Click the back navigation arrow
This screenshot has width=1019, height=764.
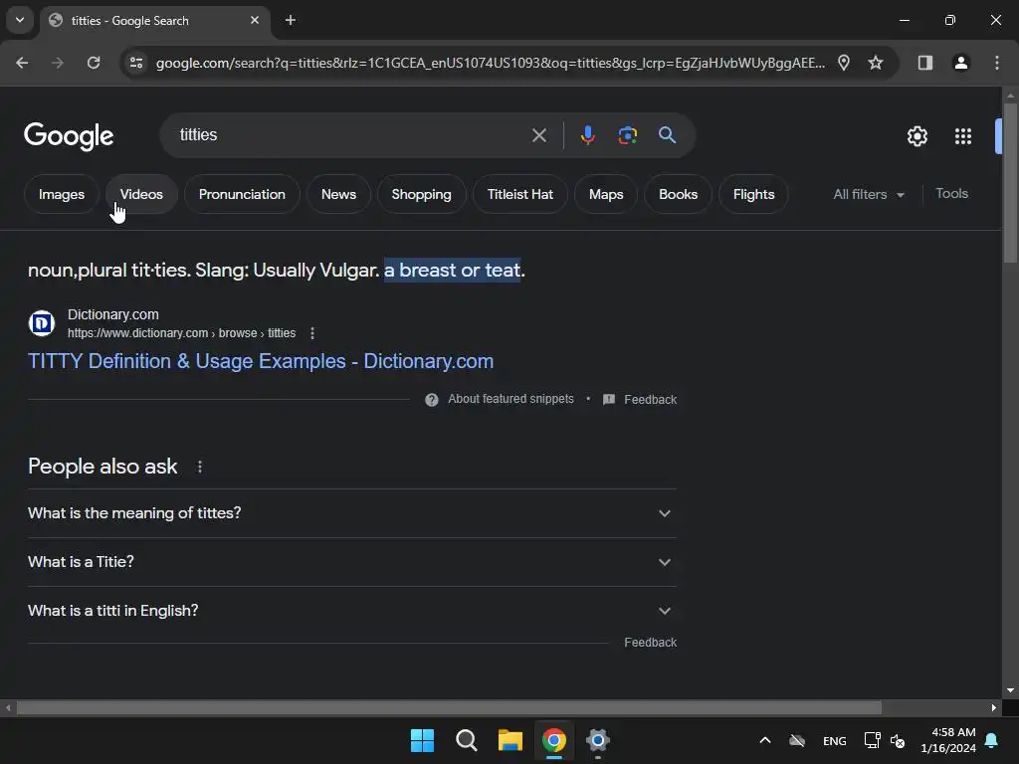pyautogui.click(x=22, y=63)
